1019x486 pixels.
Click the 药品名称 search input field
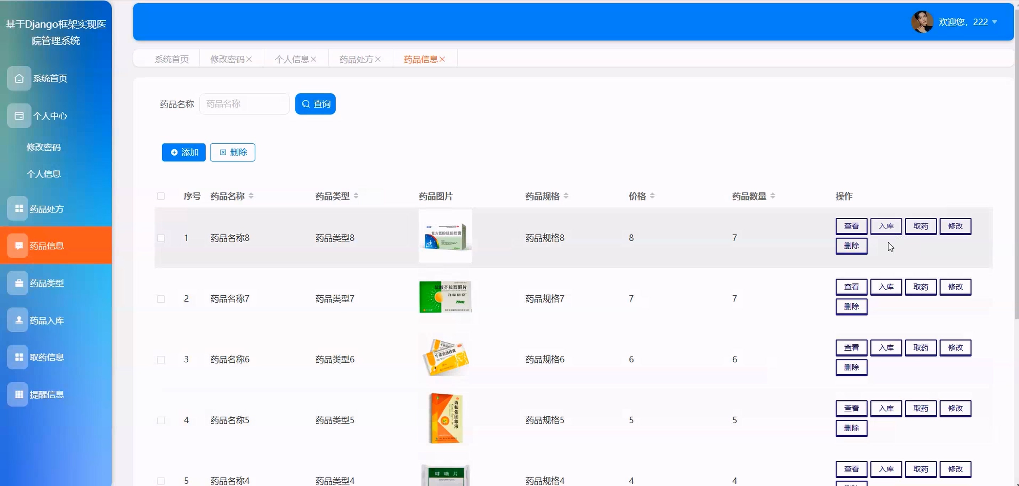(x=244, y=104)
